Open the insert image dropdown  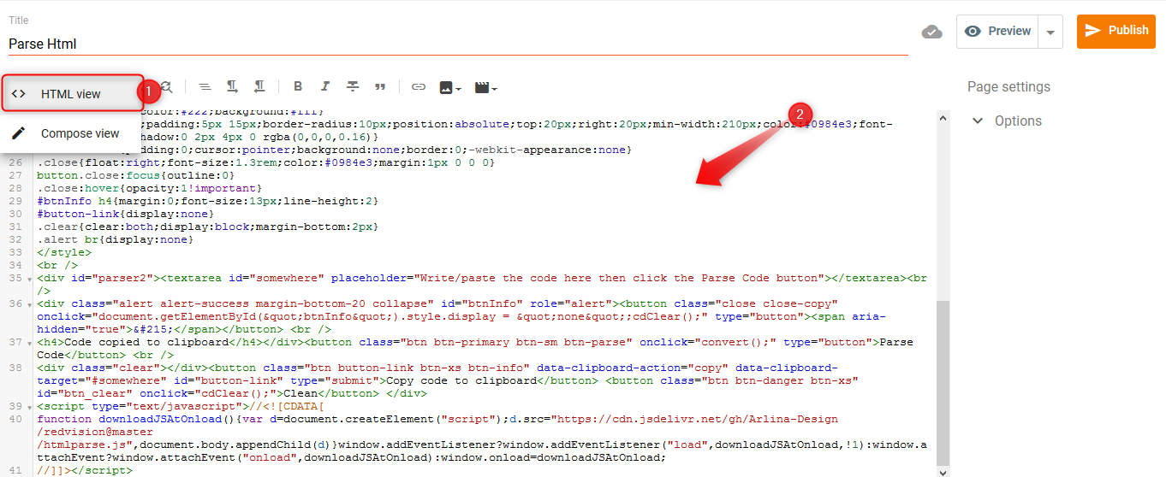(450, 87)
